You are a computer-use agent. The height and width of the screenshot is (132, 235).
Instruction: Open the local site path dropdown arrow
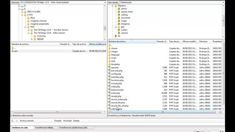(105, 3)
